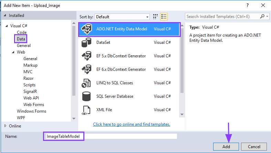271x153 pixels.
Task: Collapse the Installed section
Action: pyautogui.click(x=5, y=16)
